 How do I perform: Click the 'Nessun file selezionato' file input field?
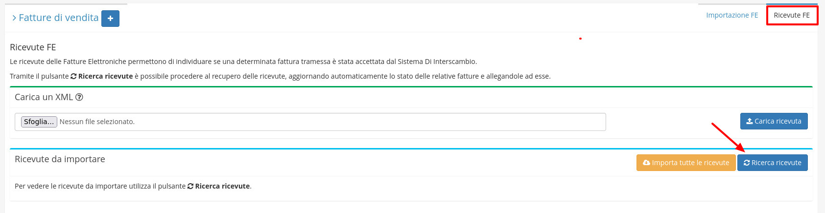313,122
